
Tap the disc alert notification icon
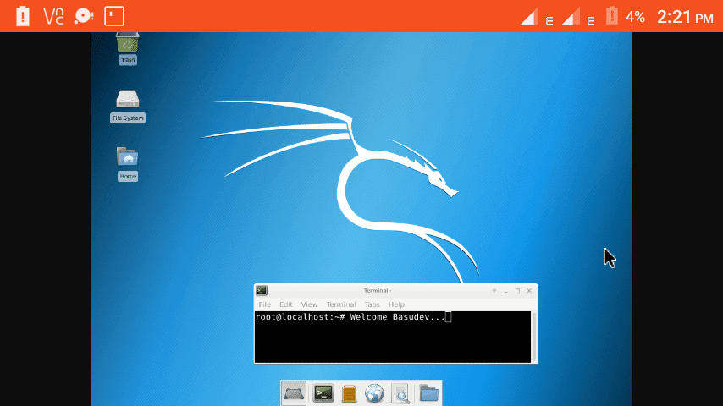[x=84, y=16]
